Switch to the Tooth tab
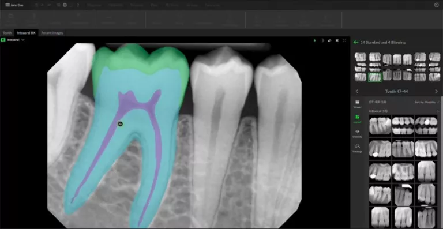443x229 pixels. tap(7, 33)
